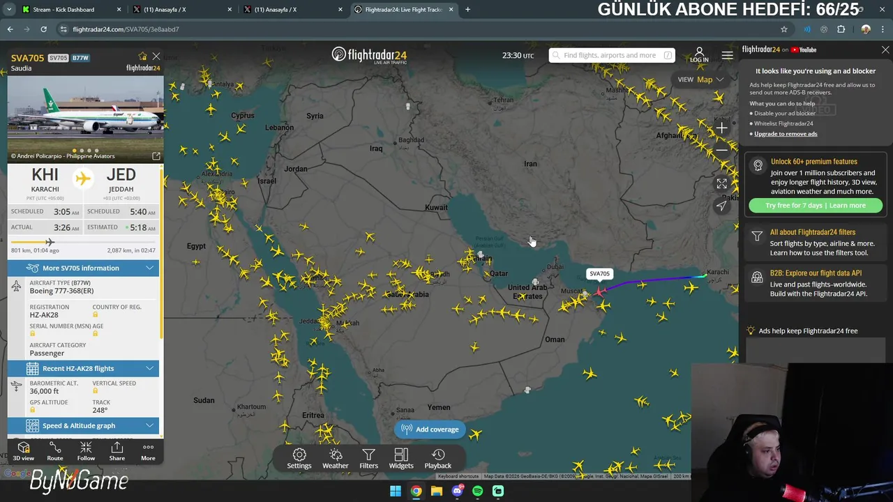Screen dimensions: 893x502
Task: Open the Windows Start menu
Action: [x=396, y=491]
